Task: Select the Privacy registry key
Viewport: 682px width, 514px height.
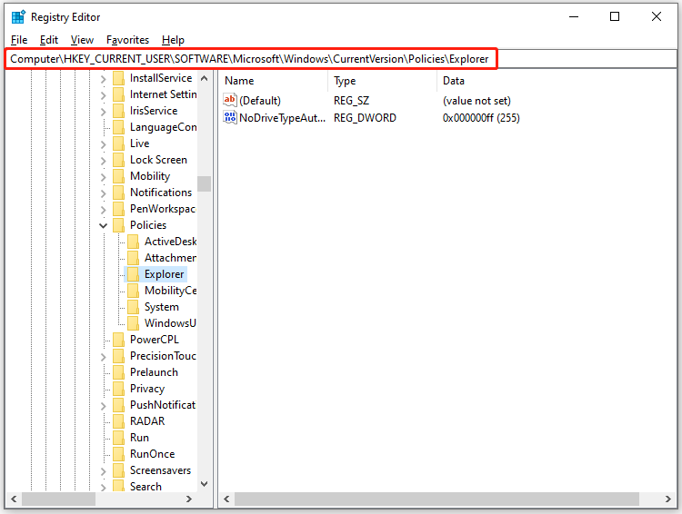Action: [x=146, y=389]
